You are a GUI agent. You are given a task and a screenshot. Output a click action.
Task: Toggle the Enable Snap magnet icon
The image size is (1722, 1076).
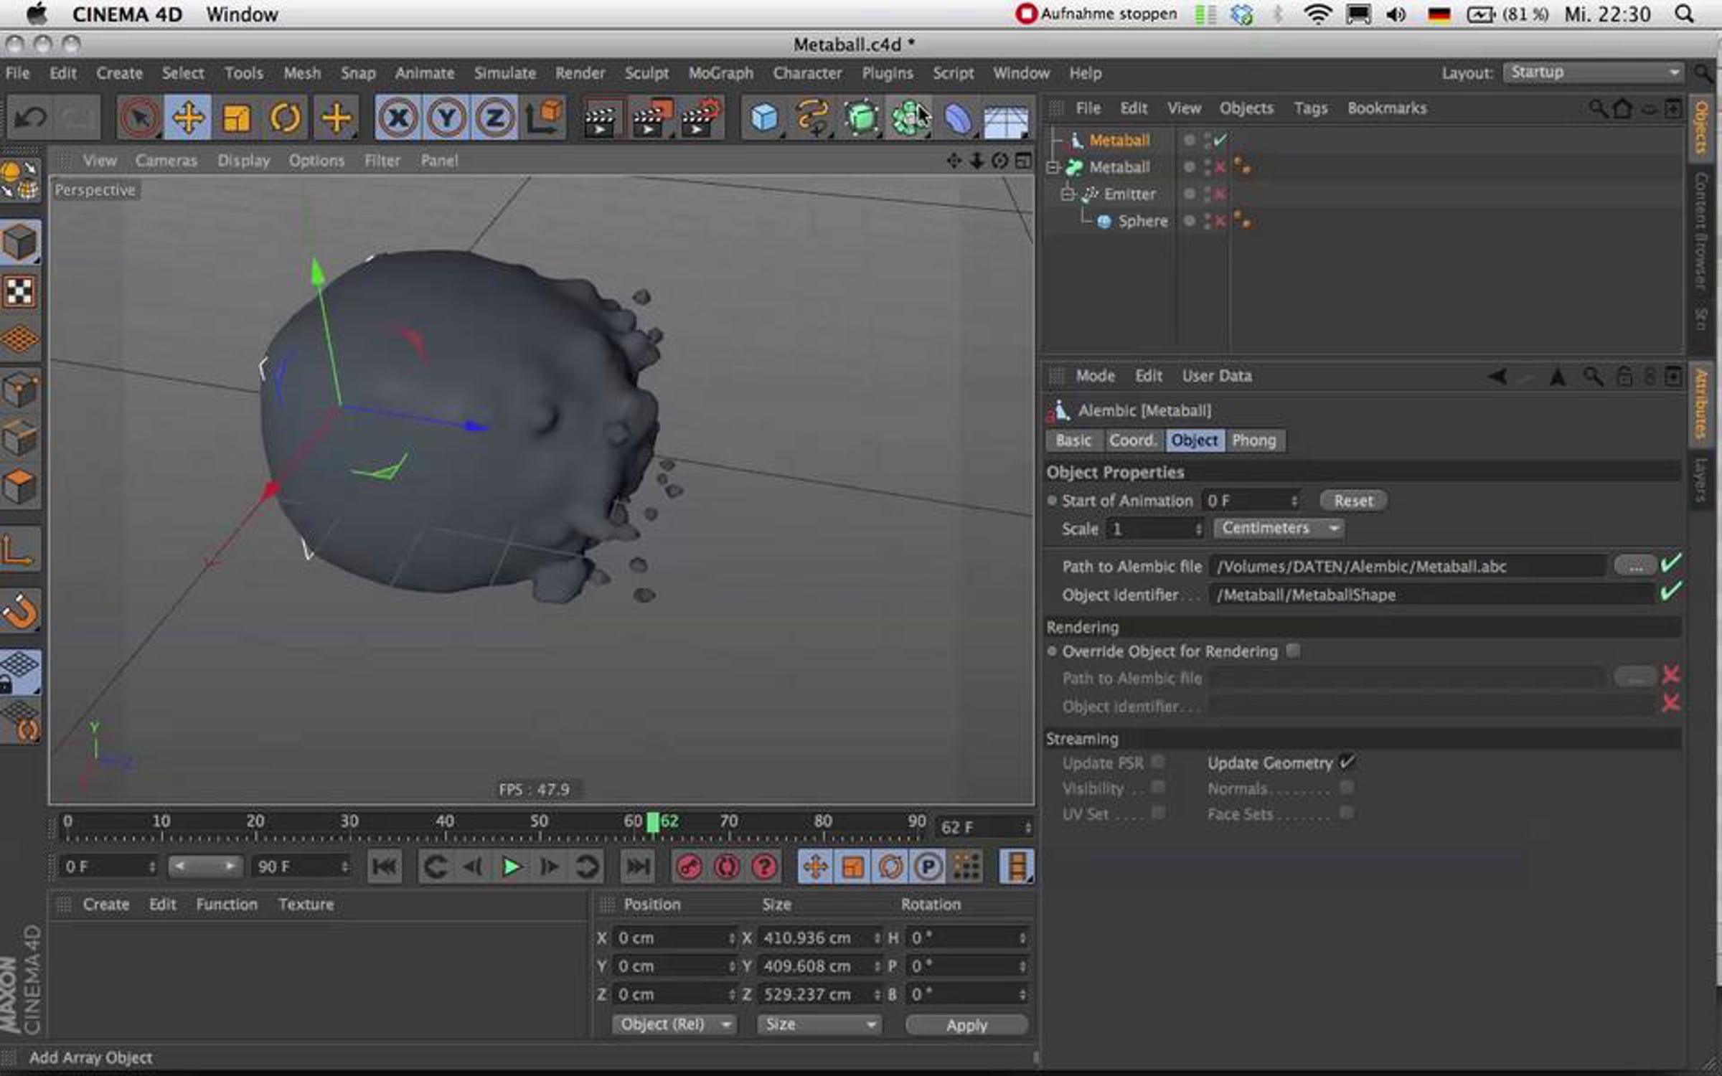(20, 611)
